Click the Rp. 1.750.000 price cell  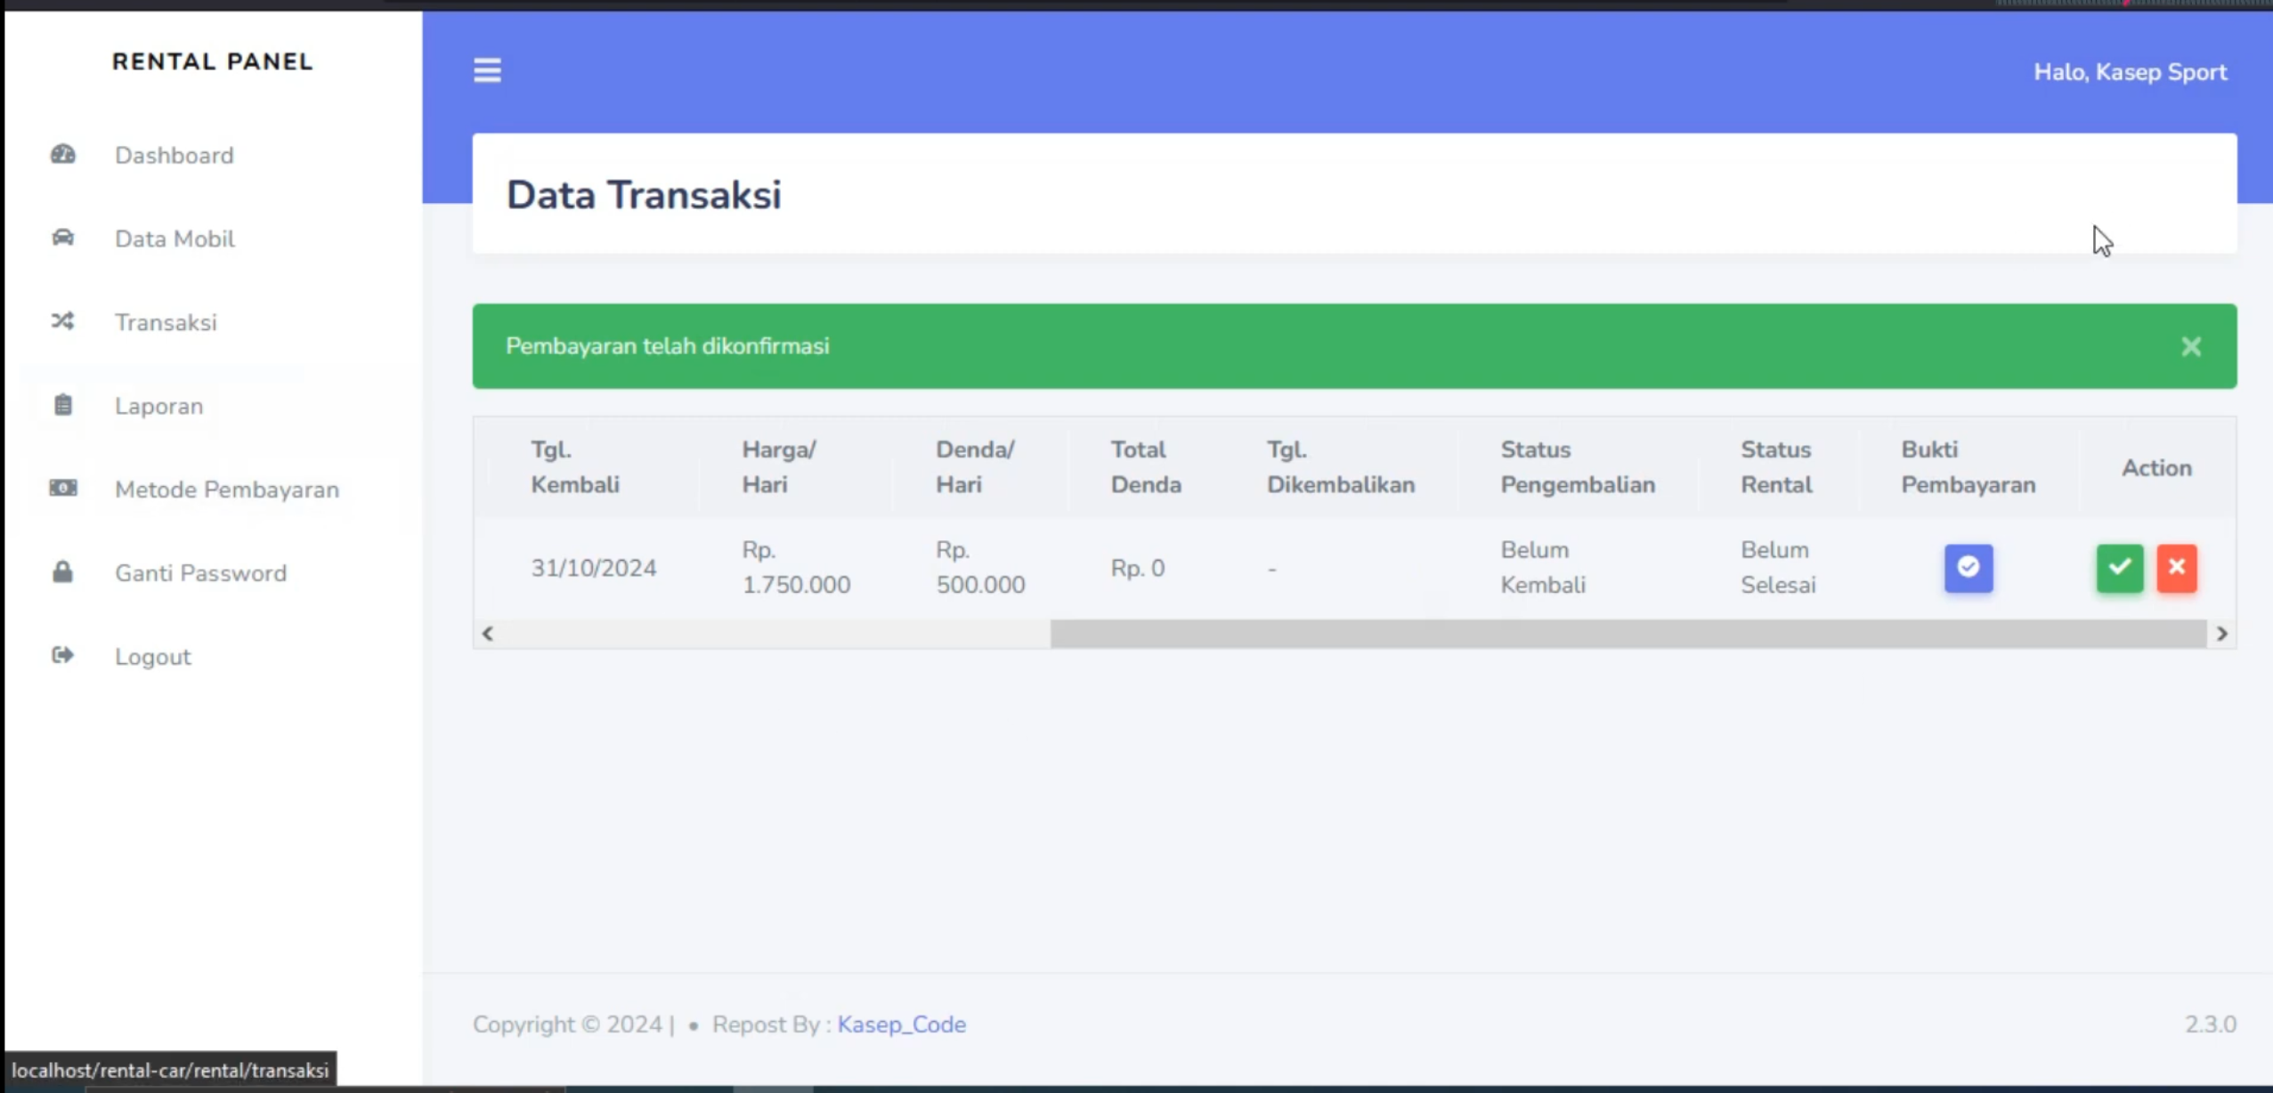tap(796, 567)
